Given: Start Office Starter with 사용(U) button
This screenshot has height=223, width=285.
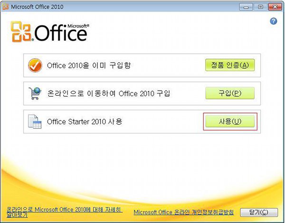Looking at the screenshot, I should [x=230, y=121].
